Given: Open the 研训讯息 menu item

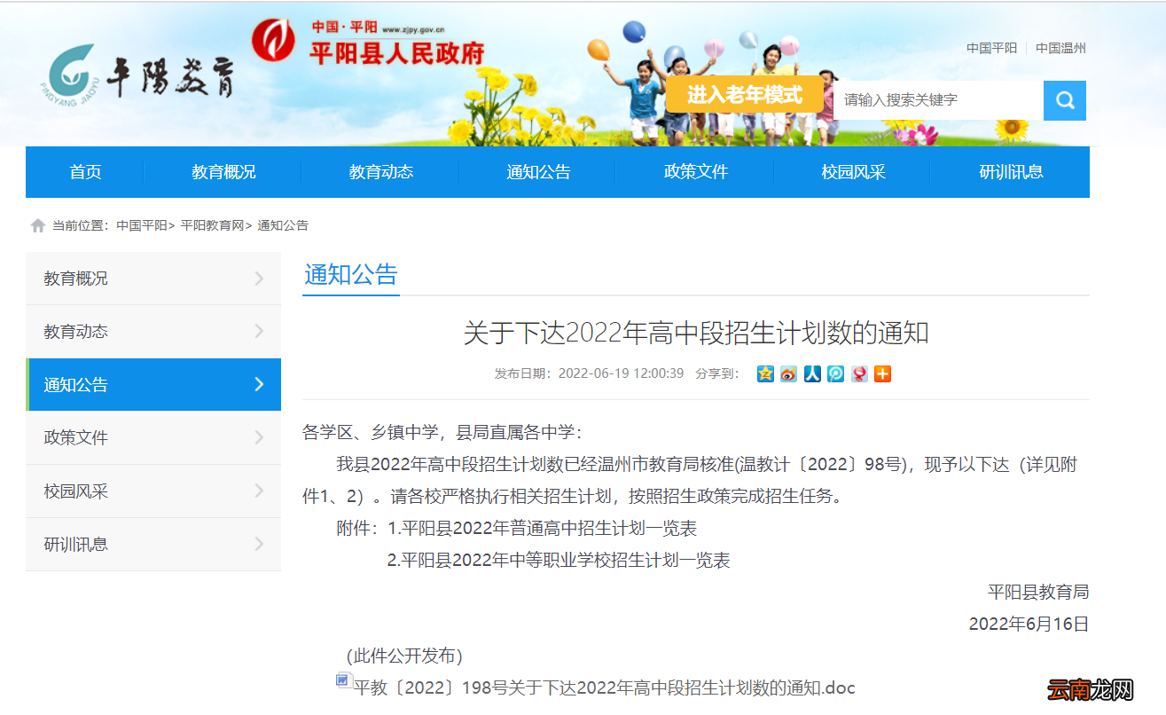Looking at the screenshot, I should [1012, 172].
